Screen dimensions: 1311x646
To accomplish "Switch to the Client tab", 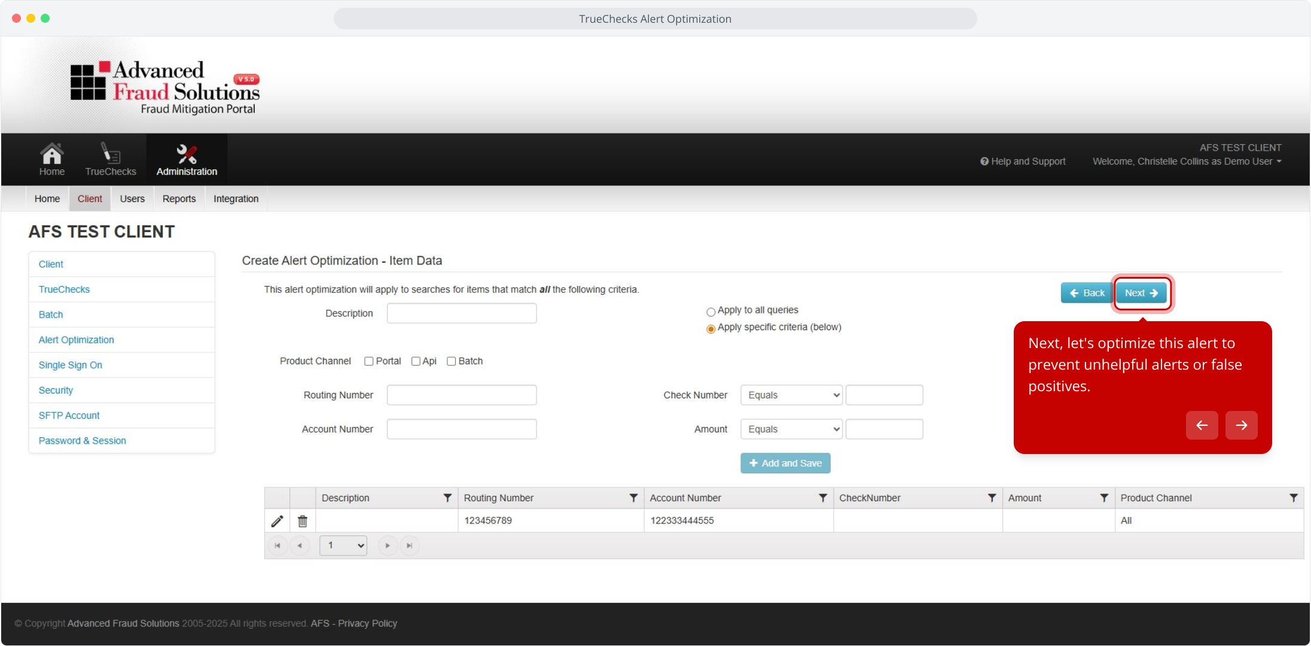I will pyautogui.click(x=90, y=199).
